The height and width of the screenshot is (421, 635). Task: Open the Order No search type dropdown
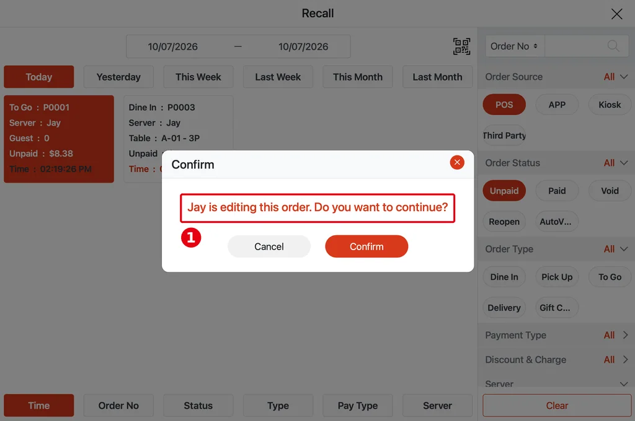click(x=515, y=46)
